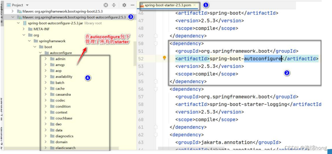Select the context package folder icon
The image size is (332, 154).
(52, 112)
